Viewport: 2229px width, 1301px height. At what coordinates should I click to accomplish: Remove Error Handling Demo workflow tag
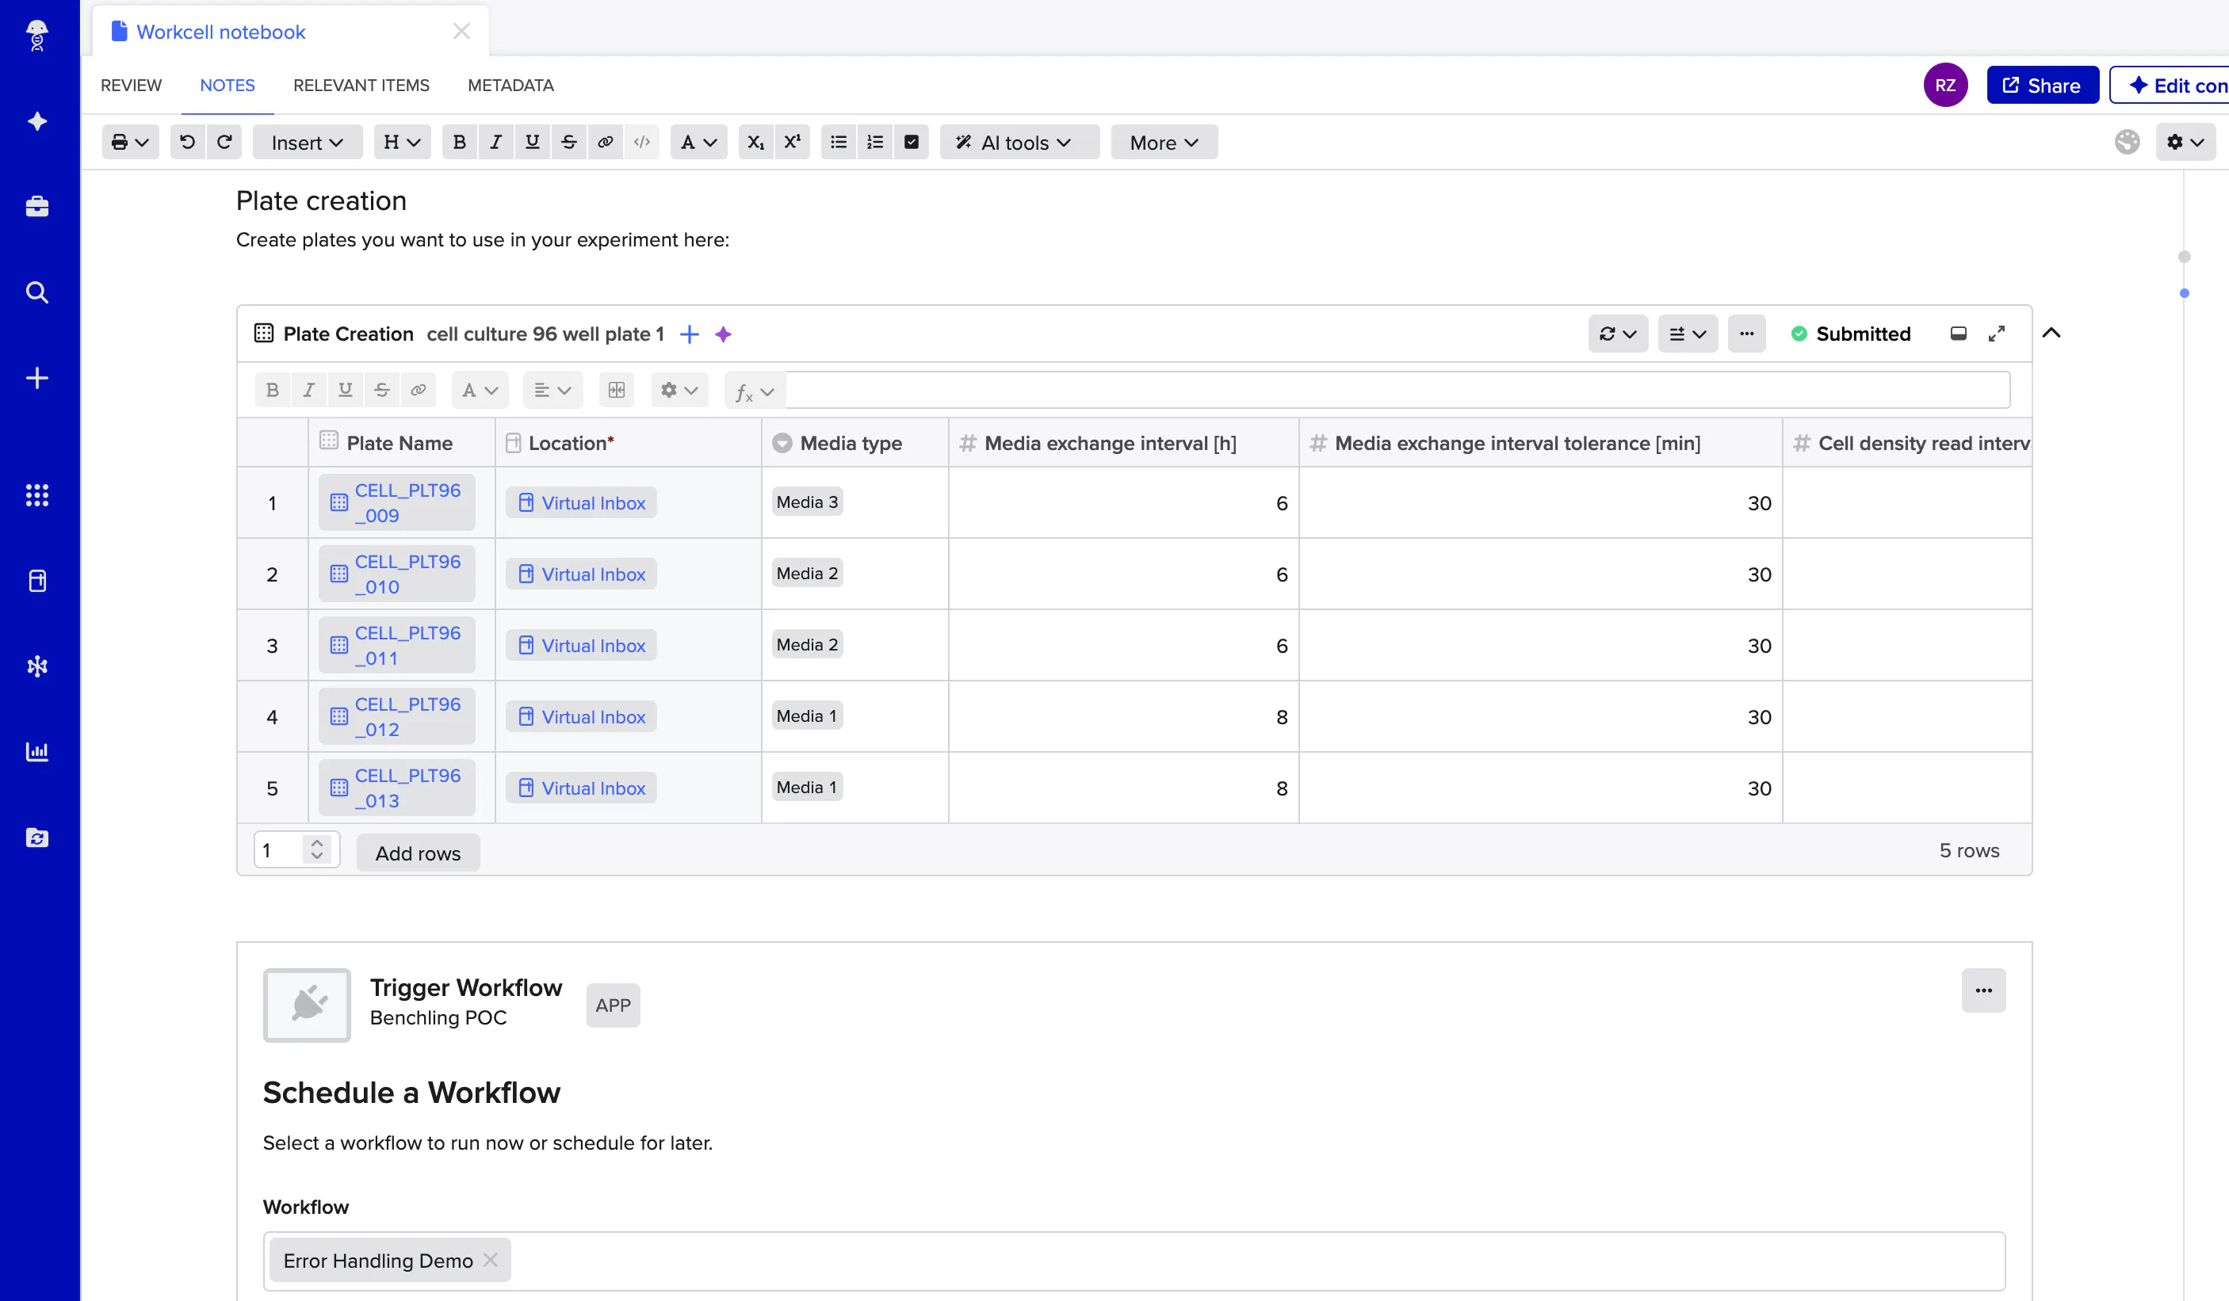(x=490, y=1260)
